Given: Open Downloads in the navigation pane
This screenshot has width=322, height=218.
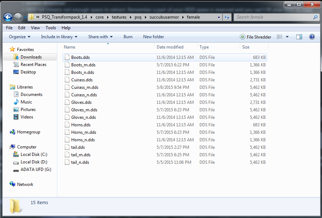Looking at the screenshot, I should click(x=30, y=57).
